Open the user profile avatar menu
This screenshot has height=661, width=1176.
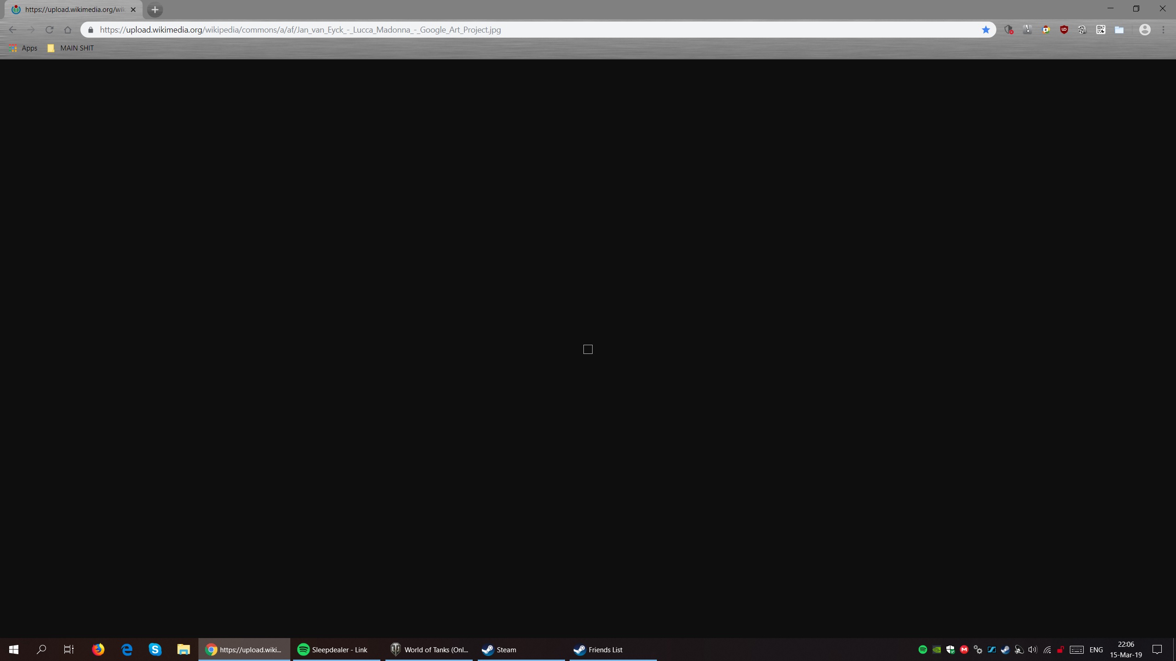1145,30
